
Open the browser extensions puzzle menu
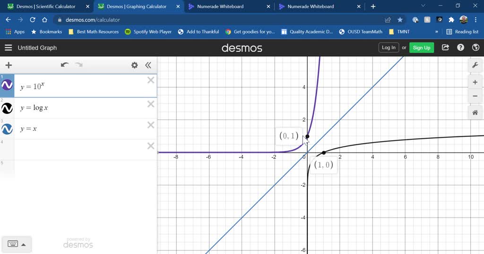tap(451, 20)
